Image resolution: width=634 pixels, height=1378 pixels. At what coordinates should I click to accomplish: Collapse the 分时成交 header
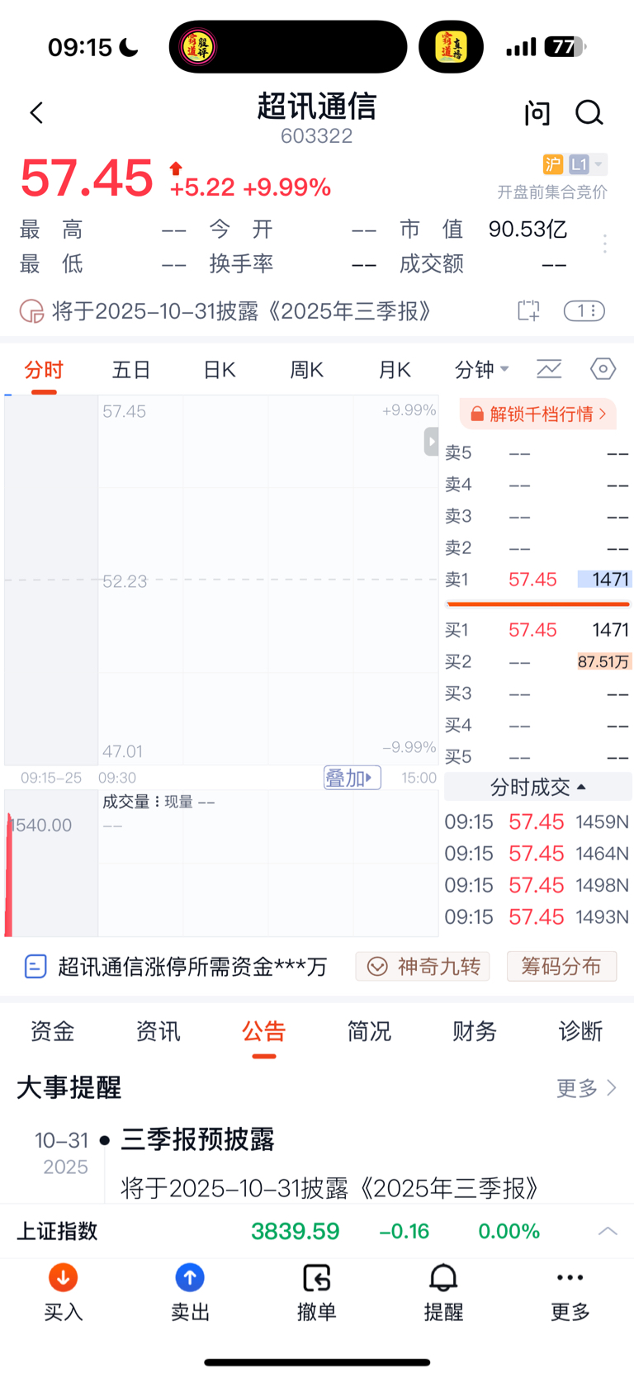pos(538,787)
